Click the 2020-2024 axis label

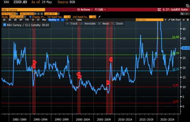[x=167, y=119]
